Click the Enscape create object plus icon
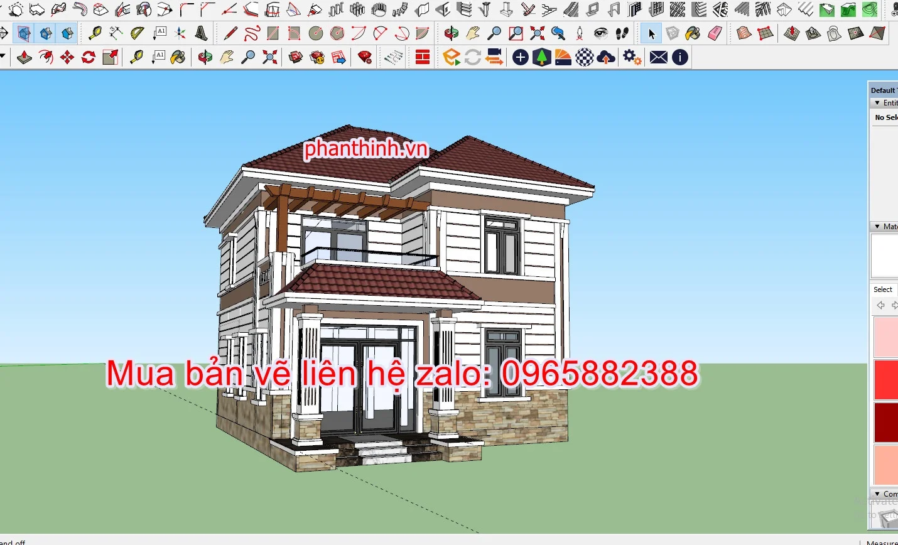This screenshot has width=898, height=545. tap(521, 58)
